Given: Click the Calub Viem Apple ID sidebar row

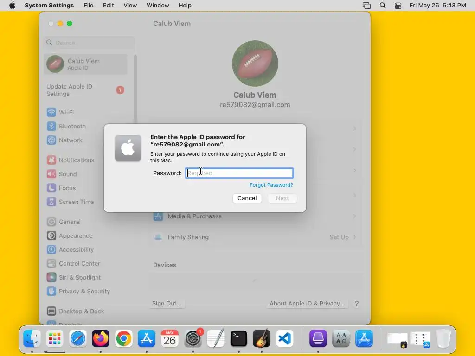Looking at the screenshot, I should click(x=86, y=64).
